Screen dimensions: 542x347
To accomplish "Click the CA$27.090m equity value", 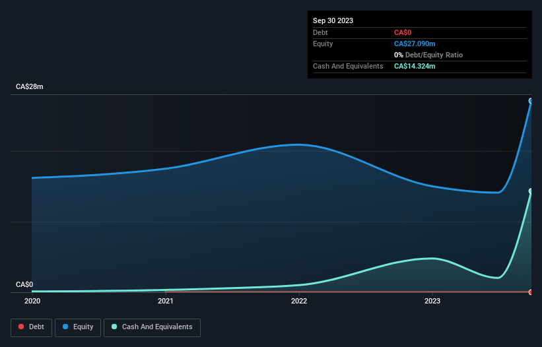I will point(415,44).
